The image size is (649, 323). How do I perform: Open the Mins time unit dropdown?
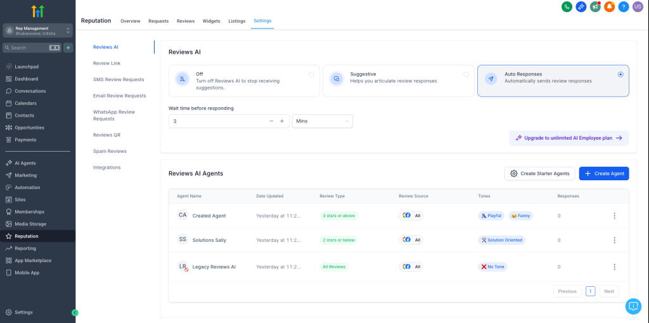tap(323, 121)
